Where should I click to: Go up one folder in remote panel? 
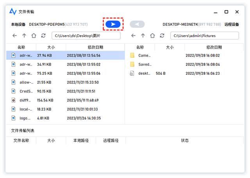[x=143, y=36]
